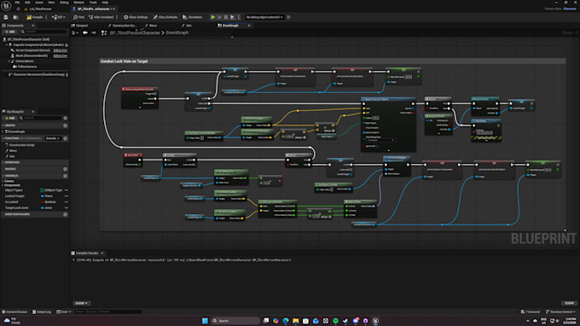Expand the Camera variable category
Viewport: 580px width, 326px height.
(x=3, y=181)
